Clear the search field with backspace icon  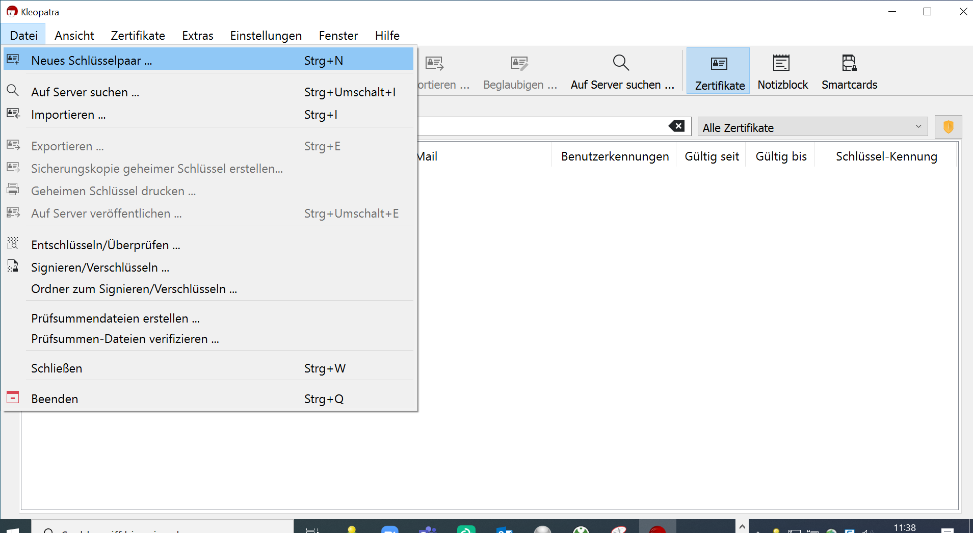676,126
